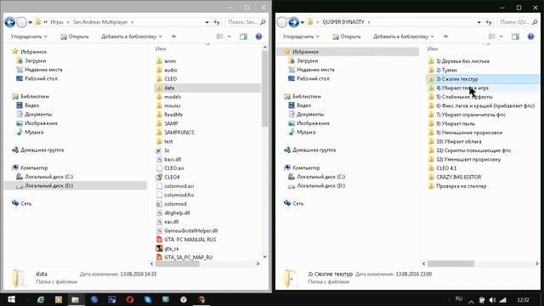
Task: Refresh the San Andreas Multiplayer folder view
Action: coord(217,22)
